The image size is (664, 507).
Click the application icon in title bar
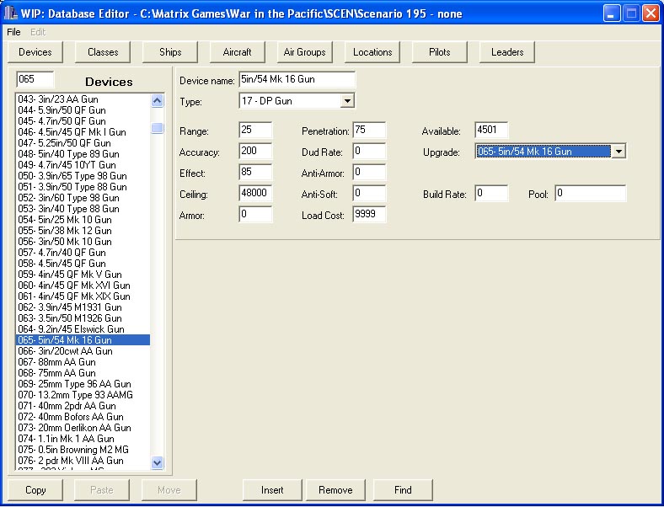click(11, 13)
